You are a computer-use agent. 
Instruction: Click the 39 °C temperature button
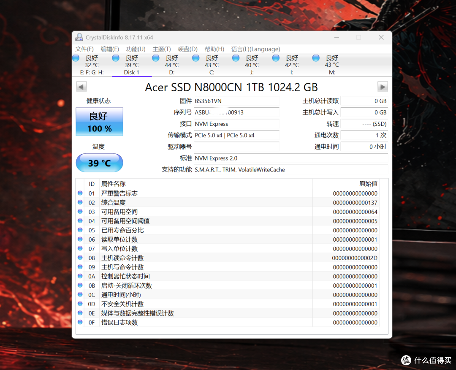[x=100, y=163]
